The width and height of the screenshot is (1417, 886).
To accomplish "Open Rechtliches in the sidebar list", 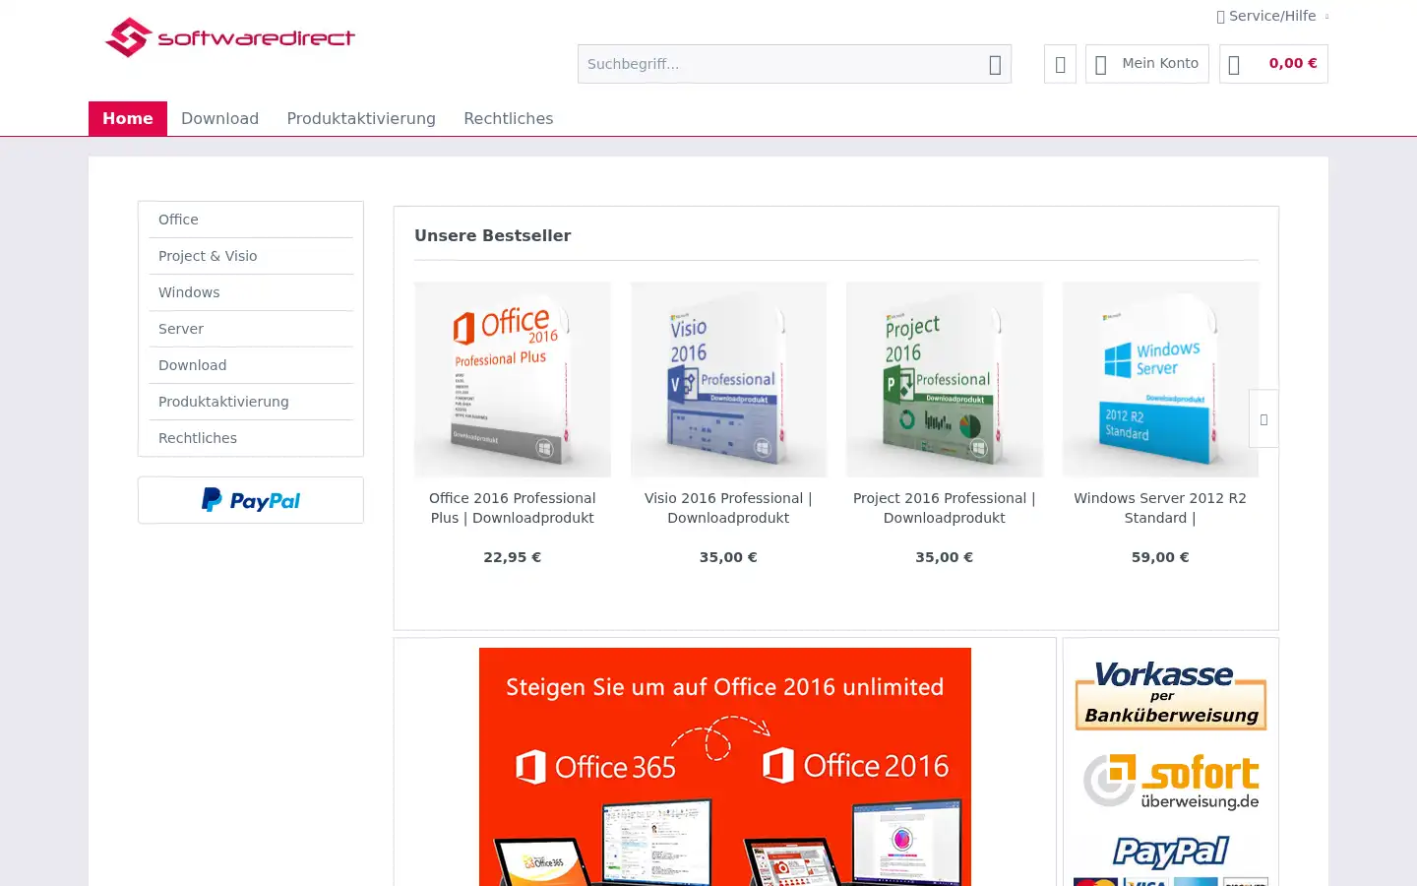I will (251, 438).
